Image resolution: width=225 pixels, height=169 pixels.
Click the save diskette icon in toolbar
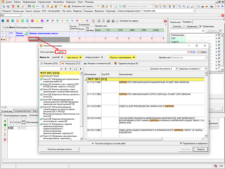30,6
